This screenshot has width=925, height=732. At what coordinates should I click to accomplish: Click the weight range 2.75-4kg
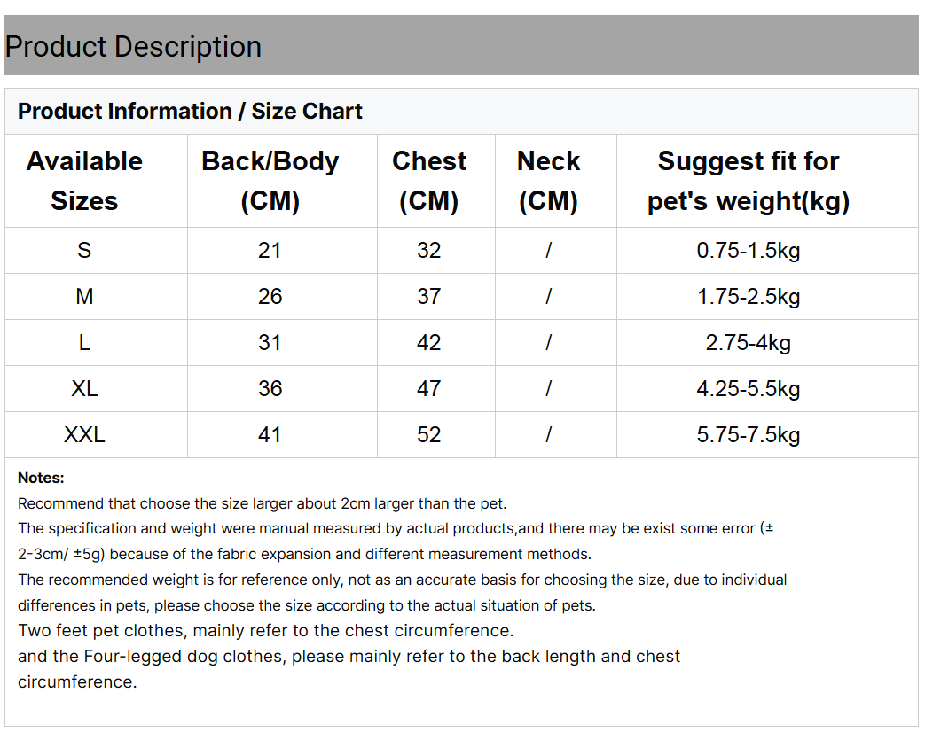click(749, 343)
